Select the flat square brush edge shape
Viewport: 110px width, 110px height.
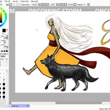[7, 51]
